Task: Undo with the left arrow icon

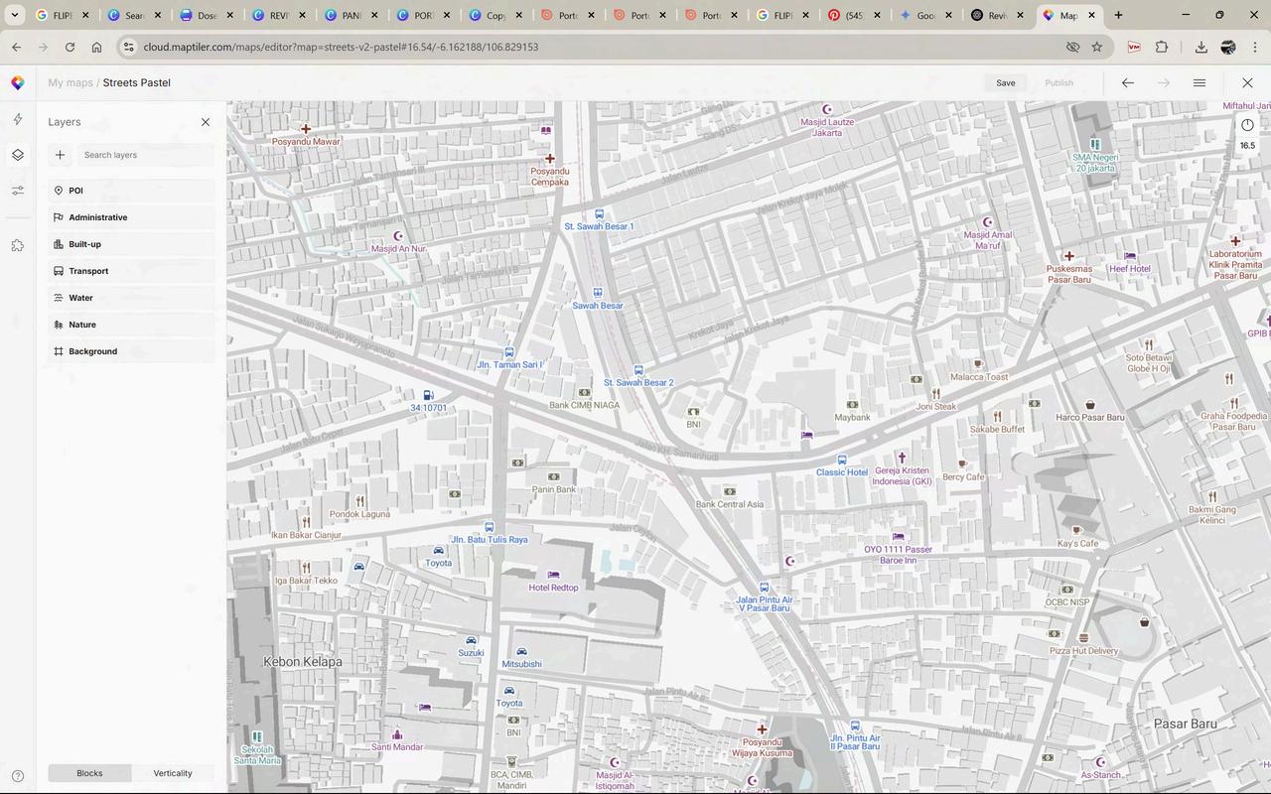Action: (1127, 83)
